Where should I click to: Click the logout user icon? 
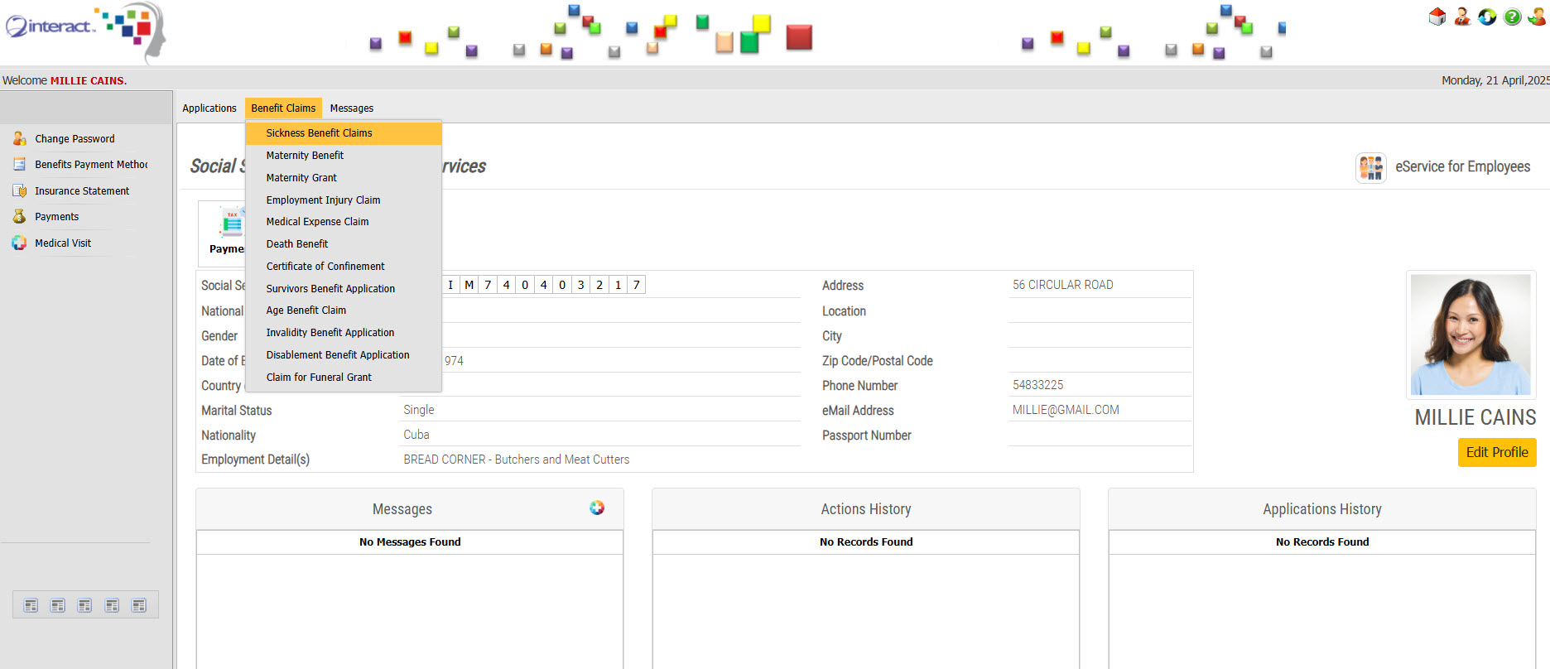pos(1537,17)
